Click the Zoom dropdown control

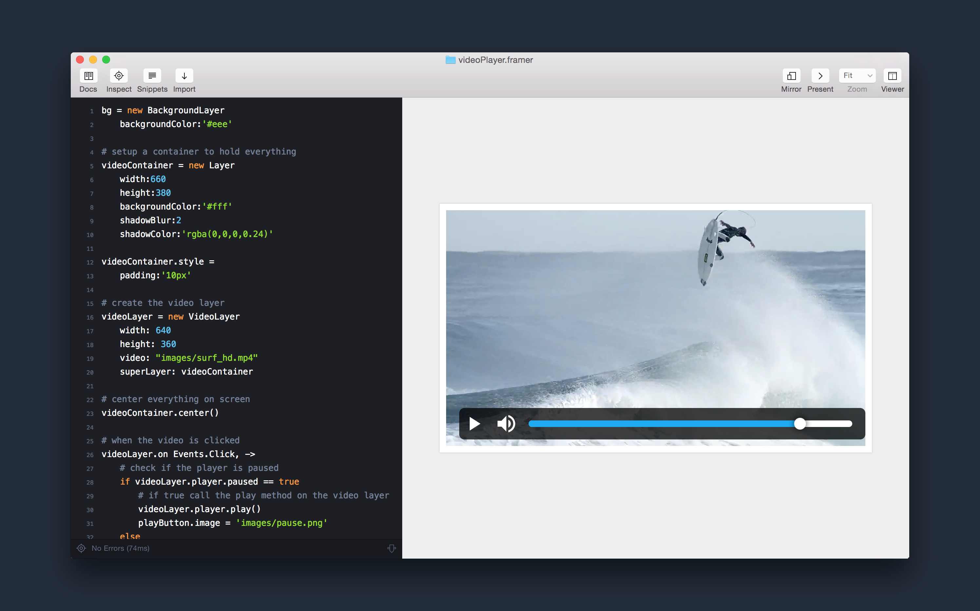[x=857, y=75]
